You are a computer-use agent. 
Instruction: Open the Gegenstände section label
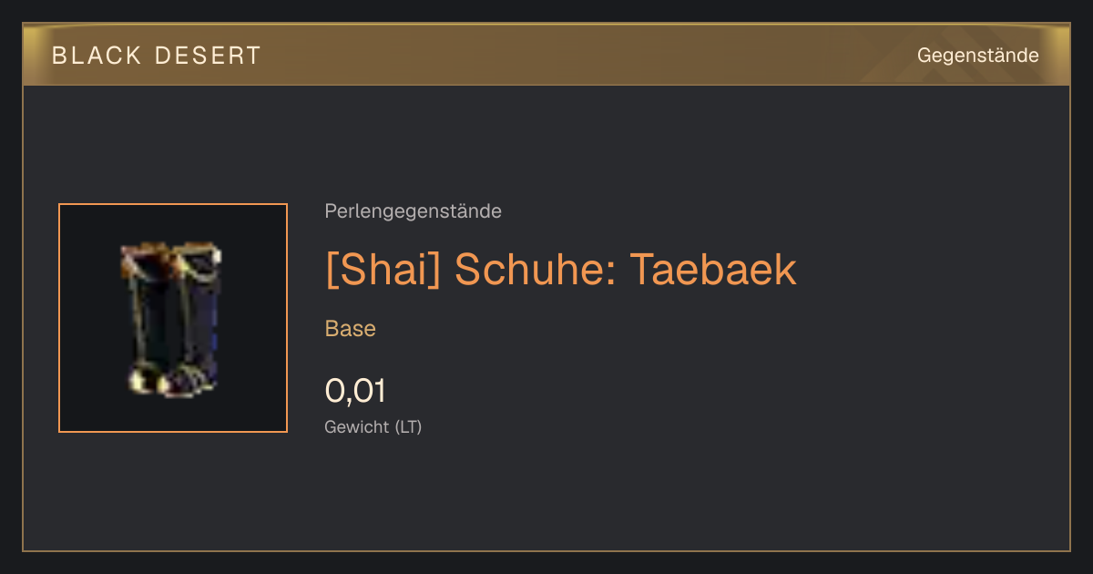(x=977, y=56)
